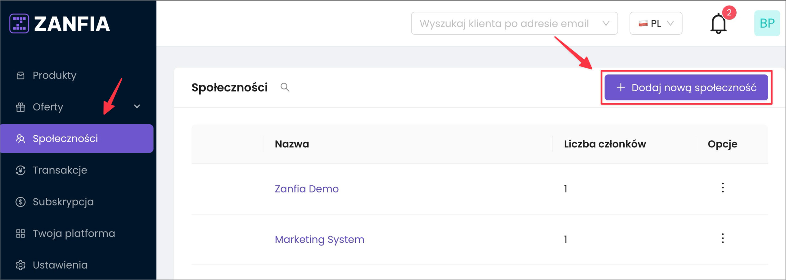
Task: Open Twoja platforma menu item
Action: (74, 233)
